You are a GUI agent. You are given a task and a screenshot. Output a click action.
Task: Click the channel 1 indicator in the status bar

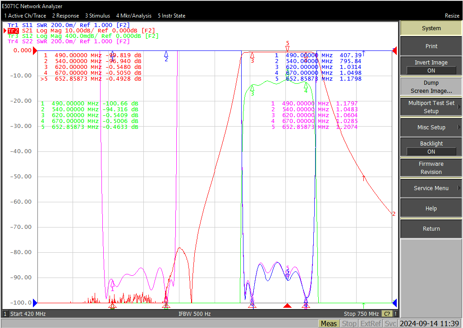coord(5,314)
